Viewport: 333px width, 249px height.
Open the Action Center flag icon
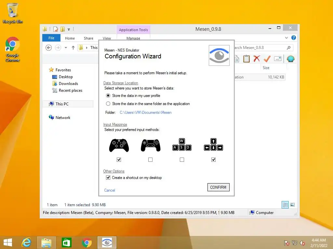286,243
